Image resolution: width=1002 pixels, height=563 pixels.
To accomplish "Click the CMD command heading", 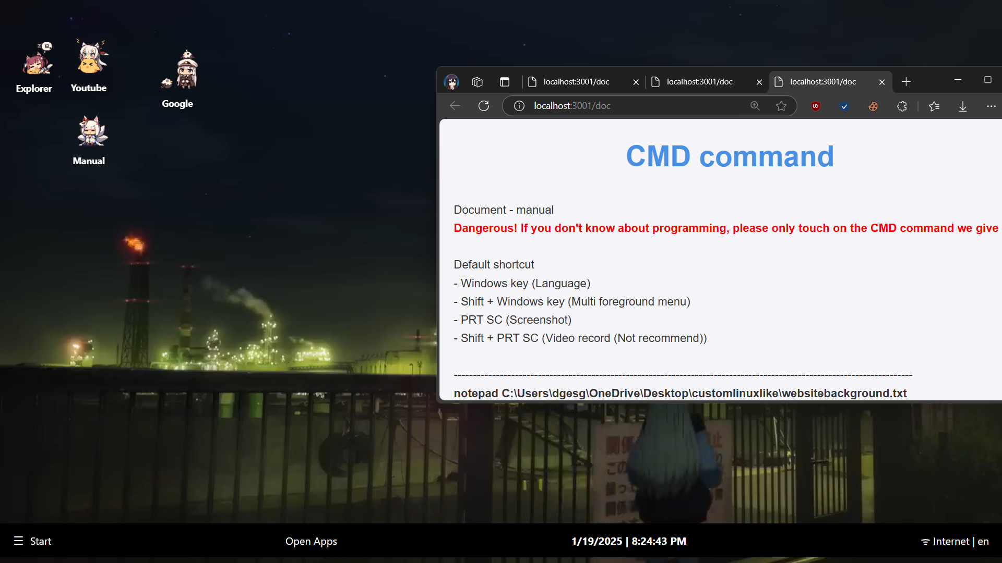I will point(730,156).
